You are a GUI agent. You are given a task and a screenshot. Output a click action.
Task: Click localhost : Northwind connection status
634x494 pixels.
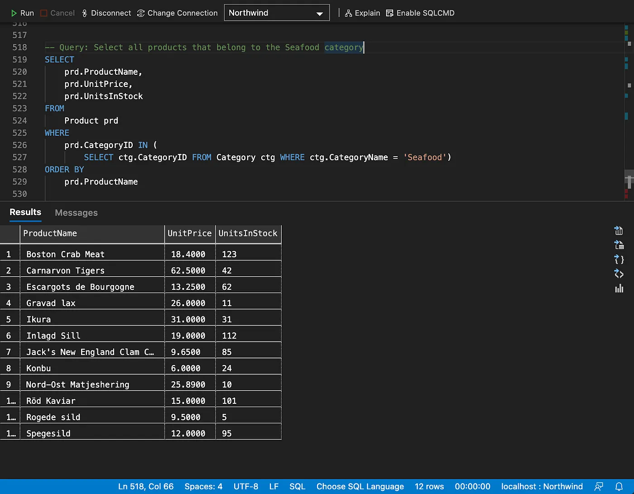(x=542, y=486)
